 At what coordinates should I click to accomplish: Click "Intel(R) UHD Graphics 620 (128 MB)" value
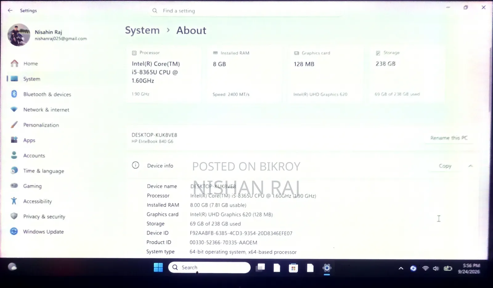[231, 214]
